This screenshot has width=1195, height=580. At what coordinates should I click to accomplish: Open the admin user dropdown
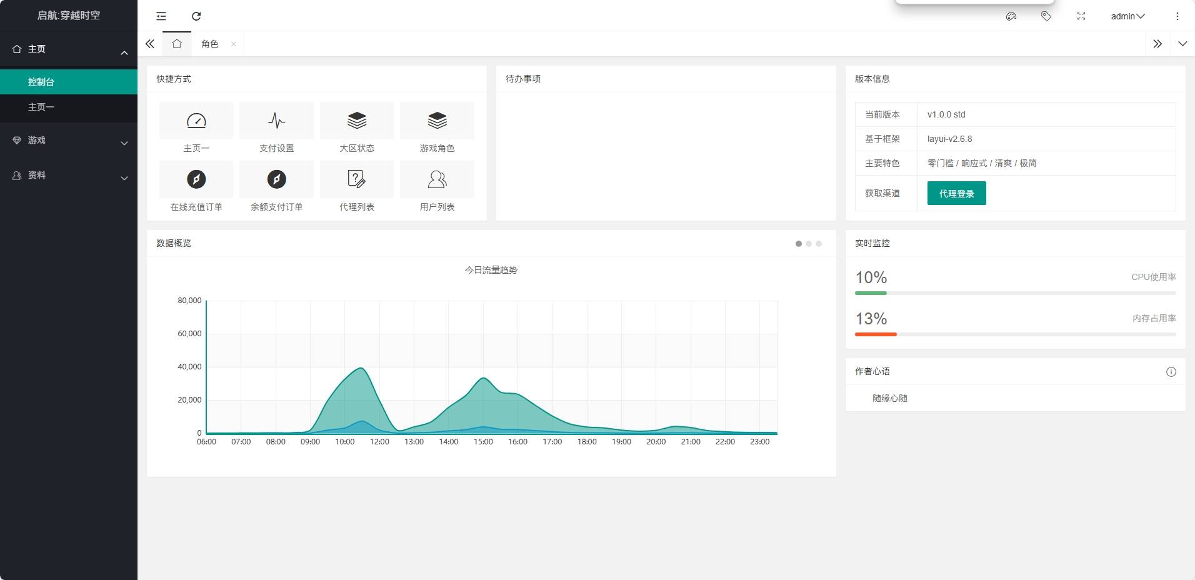(x=1127, y=16)
